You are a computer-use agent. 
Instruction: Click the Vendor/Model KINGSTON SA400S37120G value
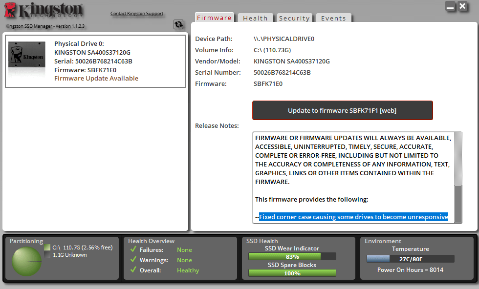coord(292,62)
